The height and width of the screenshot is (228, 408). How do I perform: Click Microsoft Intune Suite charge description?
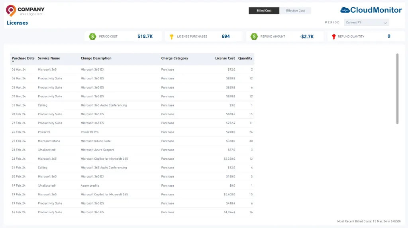click(x=96, y=141)
